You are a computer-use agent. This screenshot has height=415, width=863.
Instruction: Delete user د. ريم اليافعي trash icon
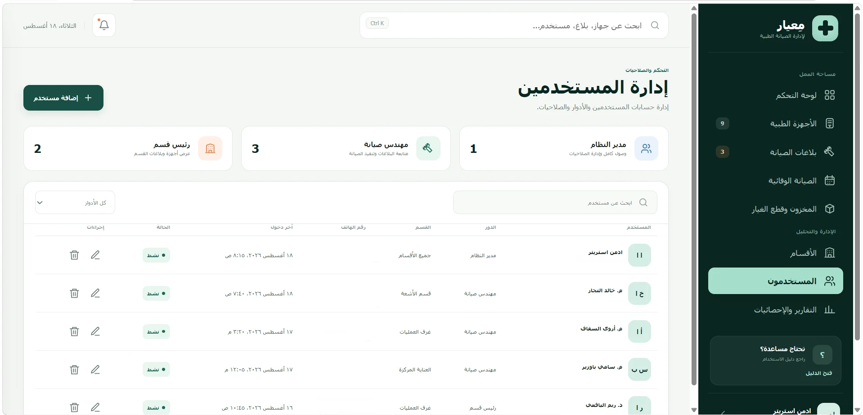coord(74,407)
